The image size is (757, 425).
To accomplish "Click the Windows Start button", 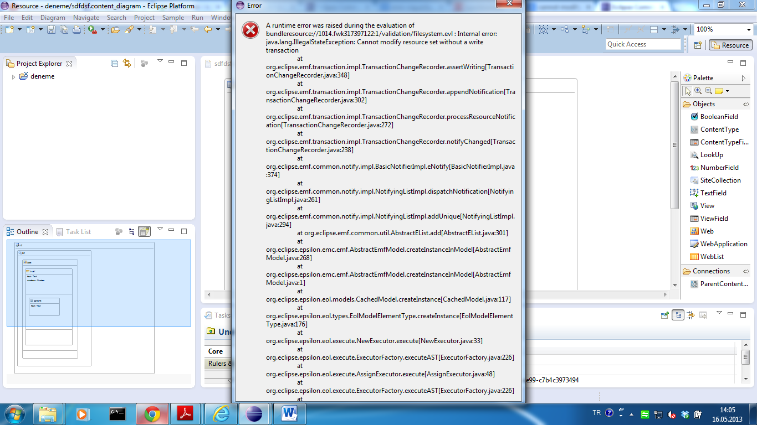I will 14,414.
